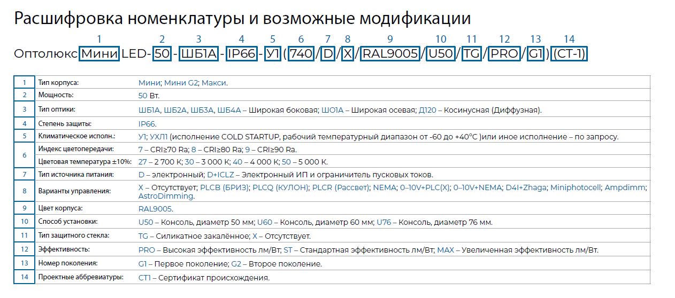The image size is (675, 298).
Task: Click the boxed "(CT-1)" segment ending the code
Action: click(569, 54)
